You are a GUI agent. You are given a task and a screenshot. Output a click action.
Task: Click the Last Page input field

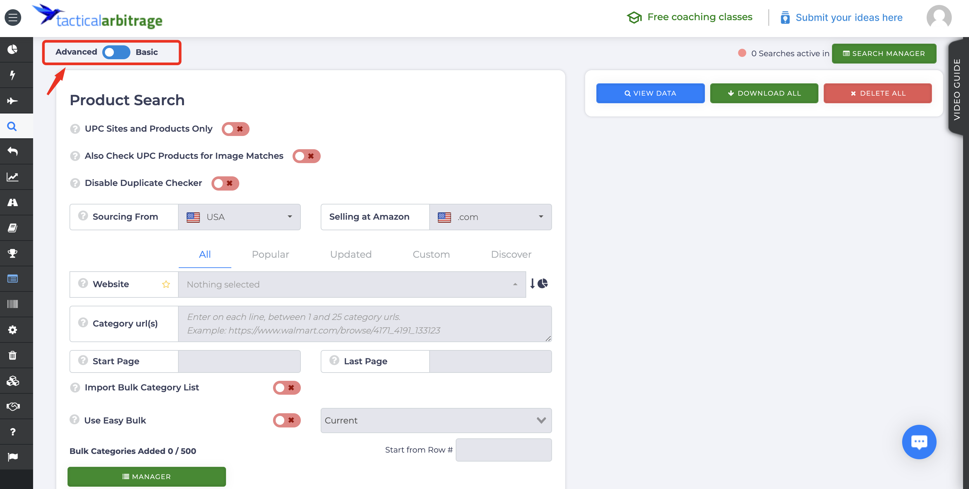(x=490, y=362)
